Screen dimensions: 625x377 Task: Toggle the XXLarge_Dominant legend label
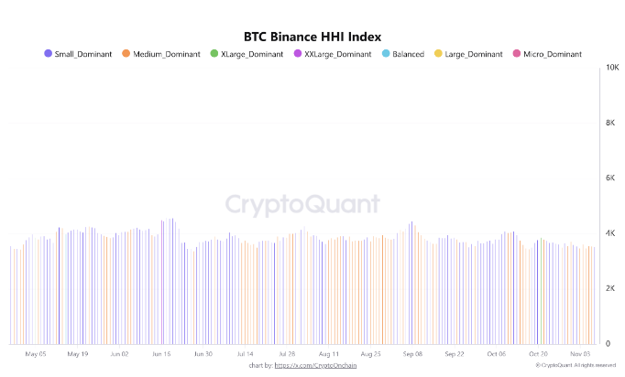(337, 55)
